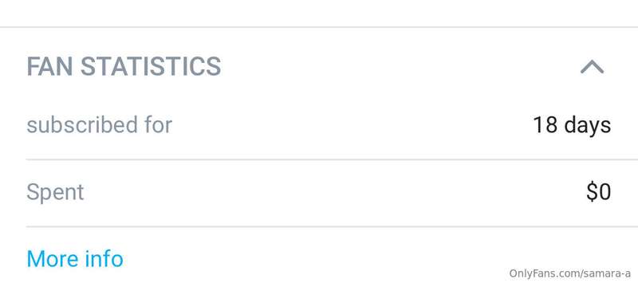Click the word 'subscribed' in first row
638x287 pixels.
82,125
